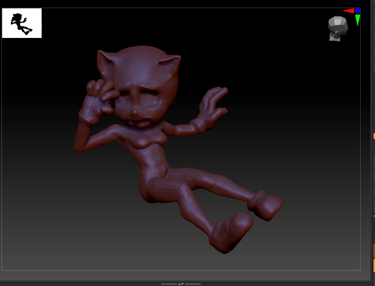Click the green Y-axis arrow

coord(357,20)
